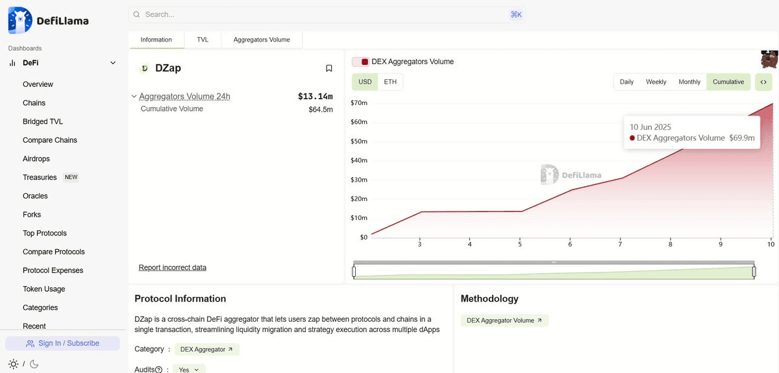Open DEX Aggregator Volume methodology link
The image size is (779, 373).
coord(504,320)
